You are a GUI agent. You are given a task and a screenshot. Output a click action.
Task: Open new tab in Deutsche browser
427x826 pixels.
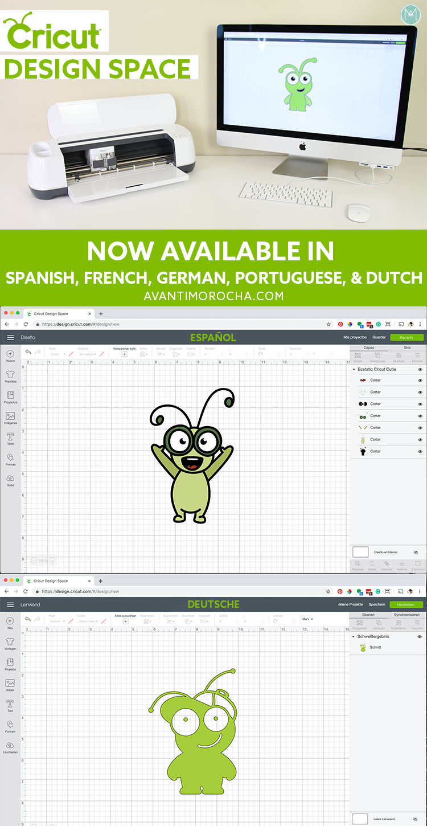[x=101, y=581]
